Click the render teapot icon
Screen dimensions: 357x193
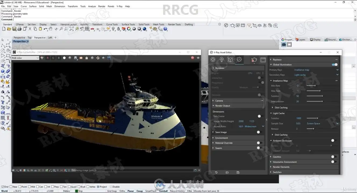click(x=254, y=60)
